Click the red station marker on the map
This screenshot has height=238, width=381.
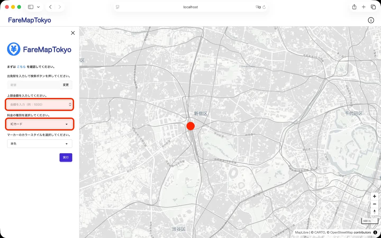[x=190, y=126]
